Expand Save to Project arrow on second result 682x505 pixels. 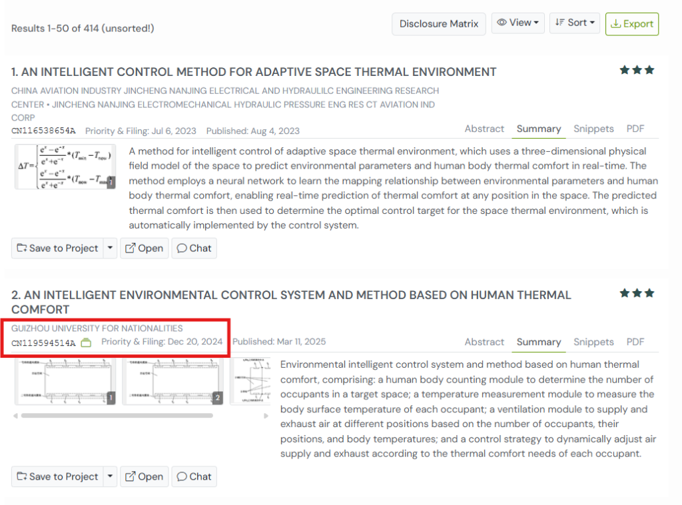click(x=110, y=477)
